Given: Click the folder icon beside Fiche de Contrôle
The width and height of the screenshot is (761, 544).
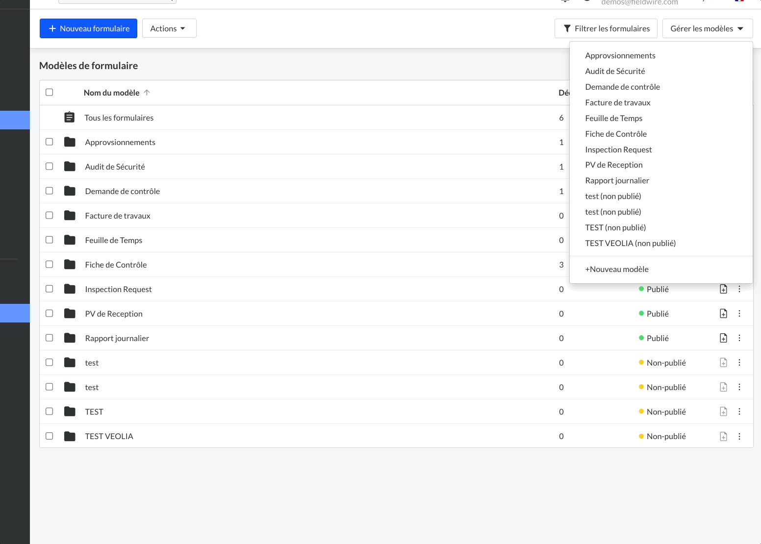Looking at the screenshot, I should coord(70,265).
